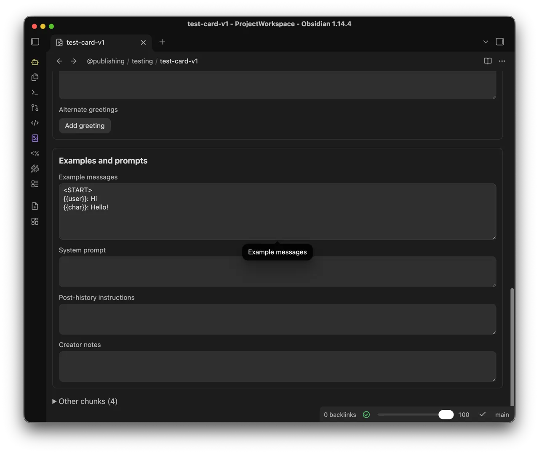This screenshot has width=539, height=454.
Task: Click the files copy icon in ribbon
Action: coord(35,77)
